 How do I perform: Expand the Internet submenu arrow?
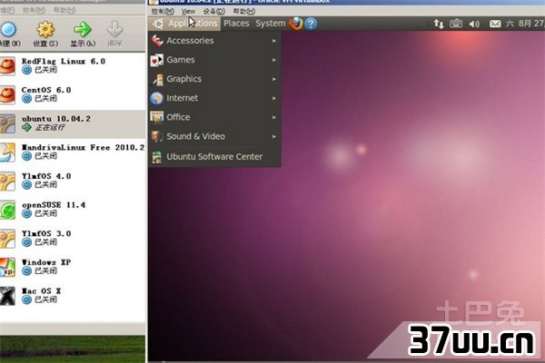point(274,98)
